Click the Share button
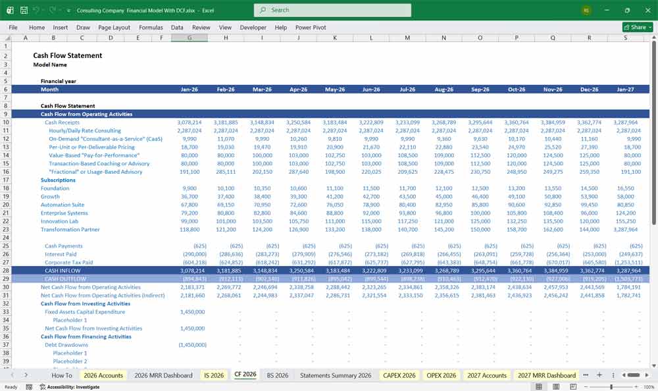 [x=634, y=27]
